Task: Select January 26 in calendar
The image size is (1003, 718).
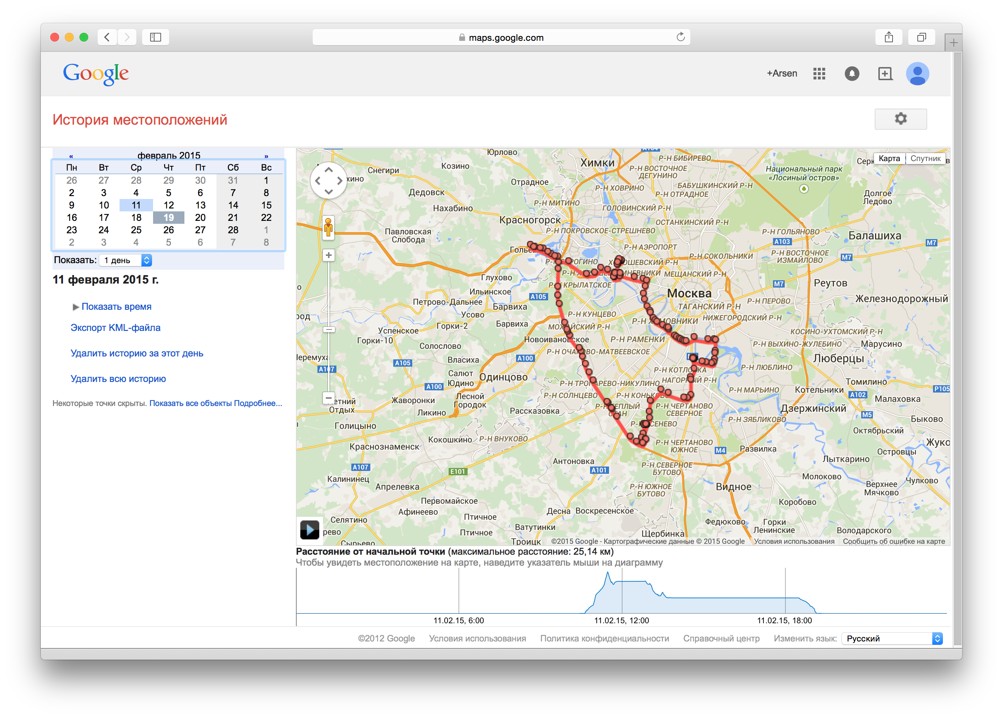Action: 71,180
